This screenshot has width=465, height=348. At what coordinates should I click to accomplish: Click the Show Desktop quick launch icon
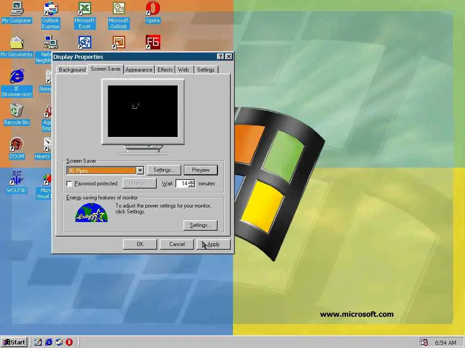pyautogui.click(x=38, y=343)
